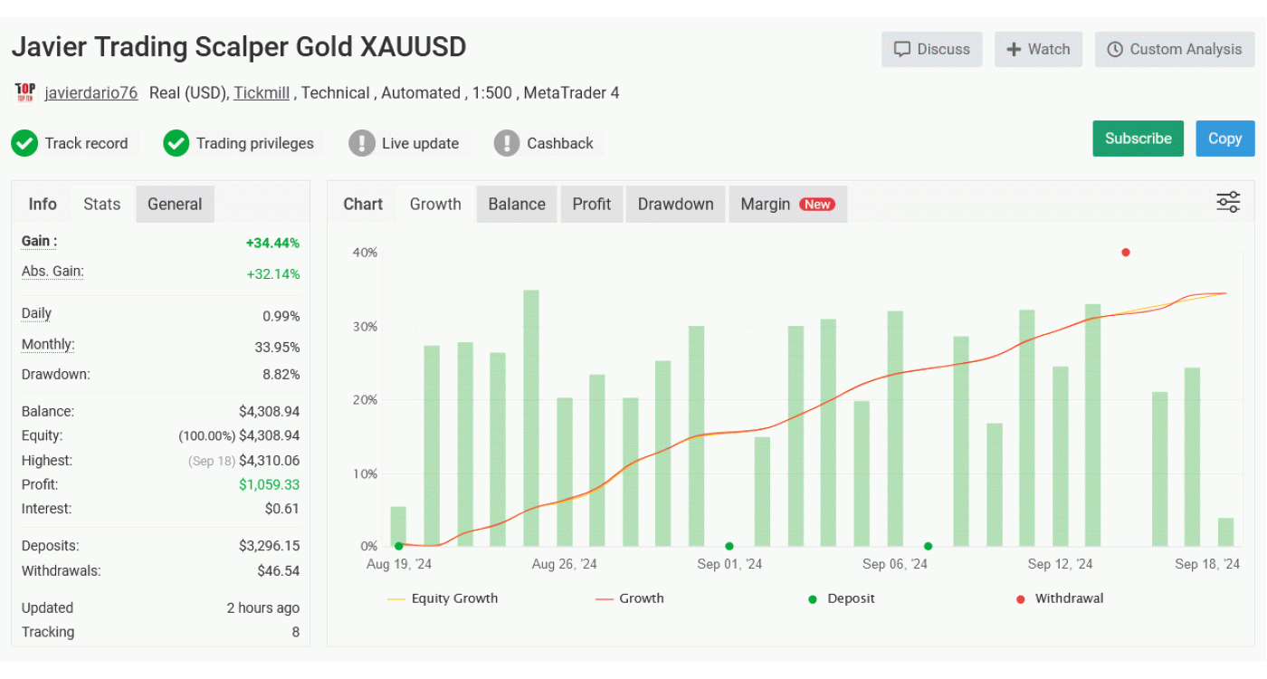1267x679 pixels.
Task: Click the Track record verification icon
Action: [x=24, y=143]
